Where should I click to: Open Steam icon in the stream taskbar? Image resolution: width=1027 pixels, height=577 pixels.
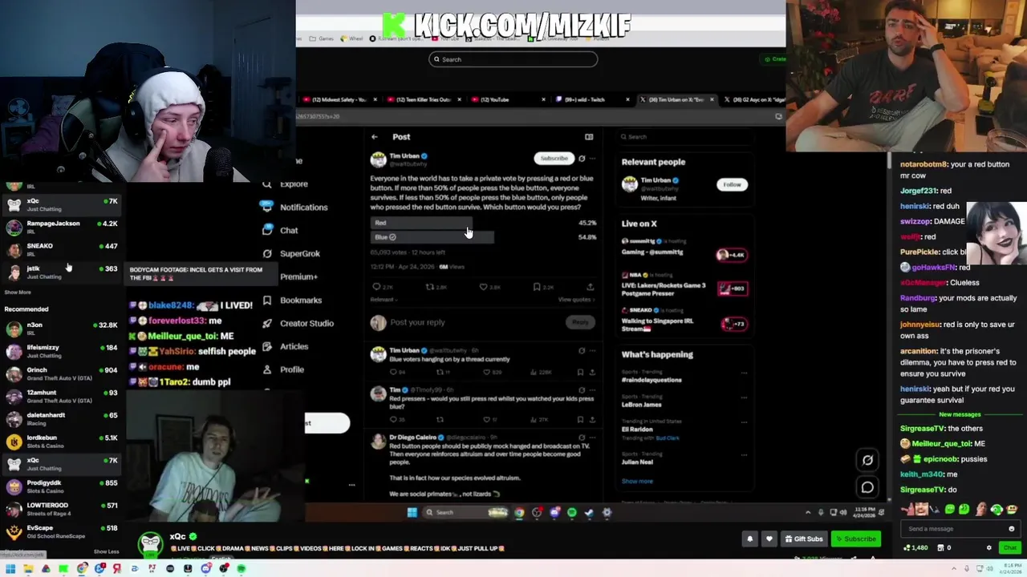tap(590, 513)
